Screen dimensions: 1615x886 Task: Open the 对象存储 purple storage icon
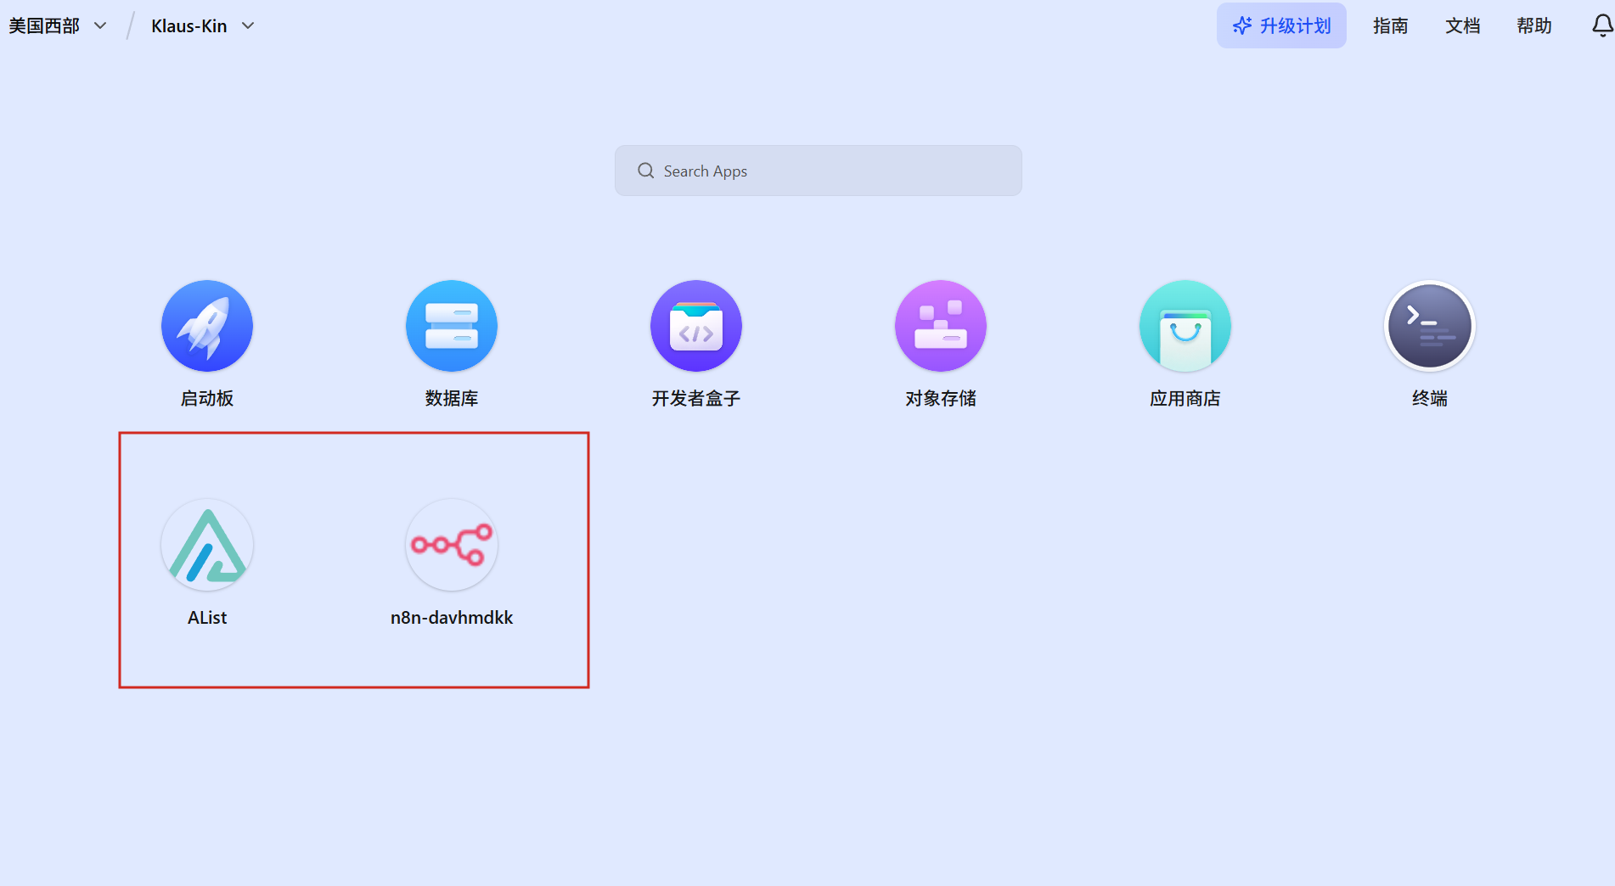[941, 326]
